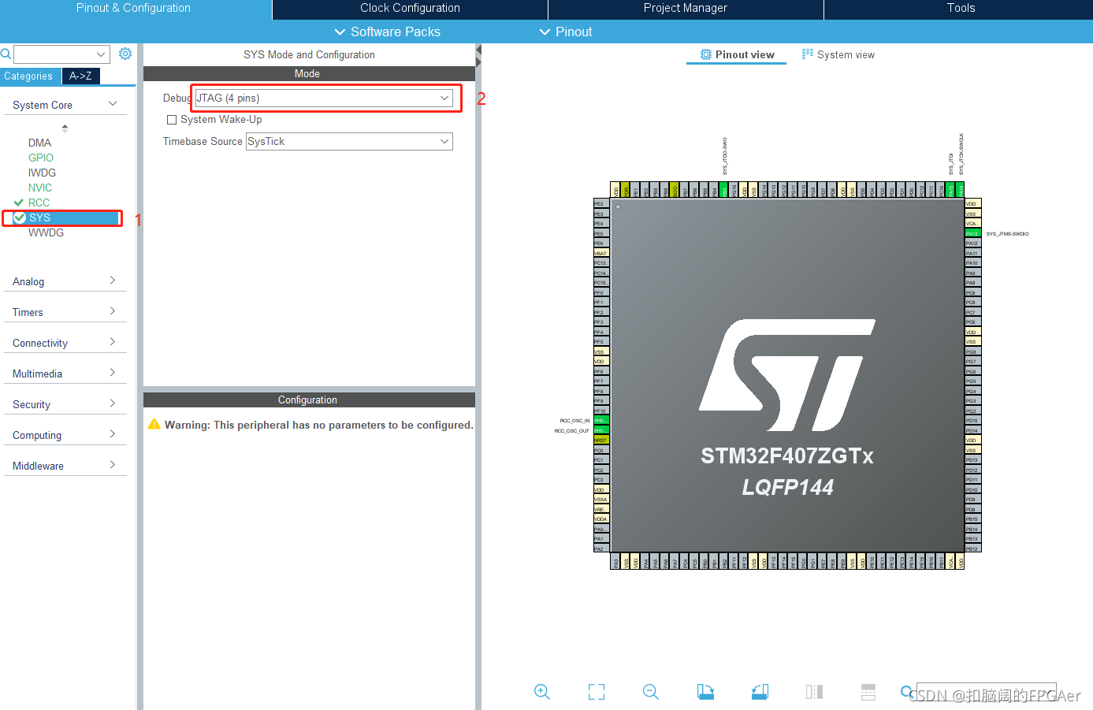Image resolution: width=1093 pixels, height=710 pixels.
Task: Select the Categories tab
Action: tap(28, 76)
